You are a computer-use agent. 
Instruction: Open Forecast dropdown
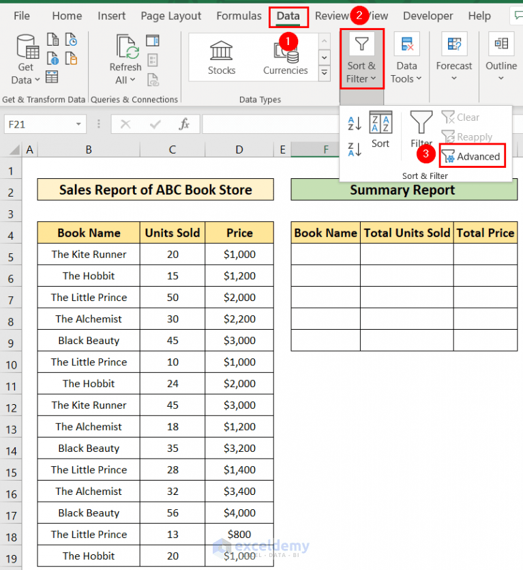454,58
